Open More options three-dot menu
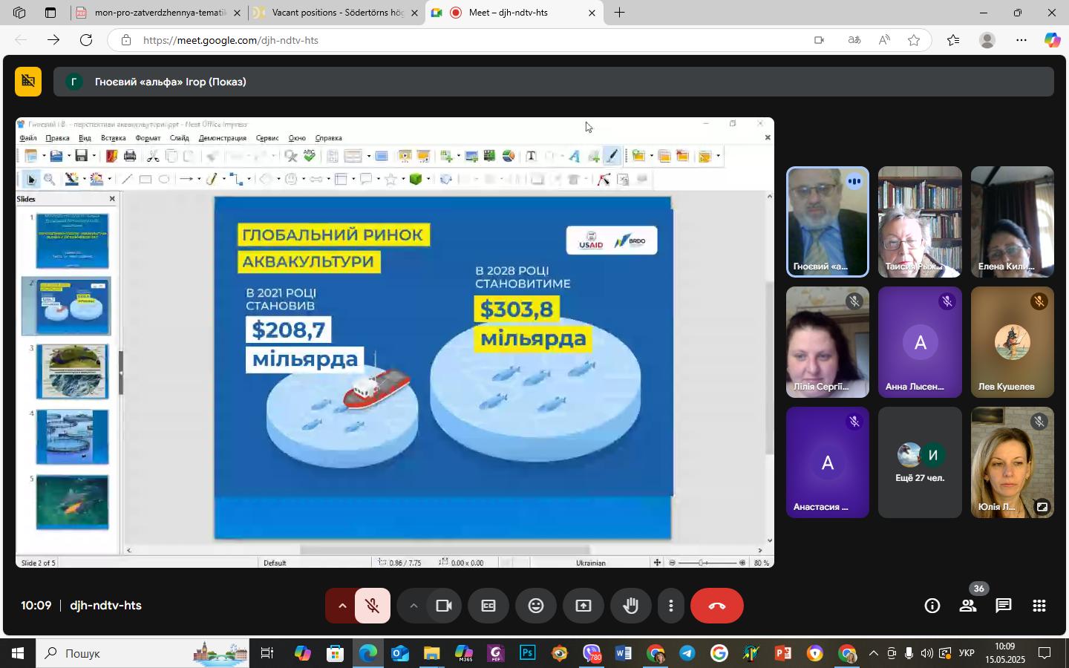Image resolution: width=1069 pixels, height=668 pixels. (670, 606)
